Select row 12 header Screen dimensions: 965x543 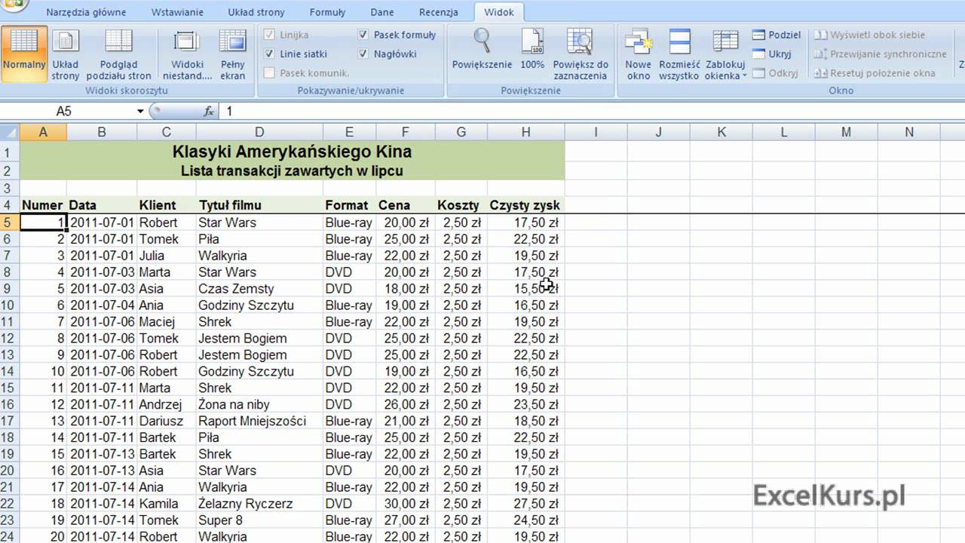[9, 339]
